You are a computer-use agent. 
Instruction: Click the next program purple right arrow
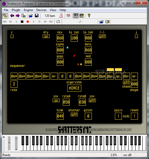pyautogui.click(x=18, y=16)
